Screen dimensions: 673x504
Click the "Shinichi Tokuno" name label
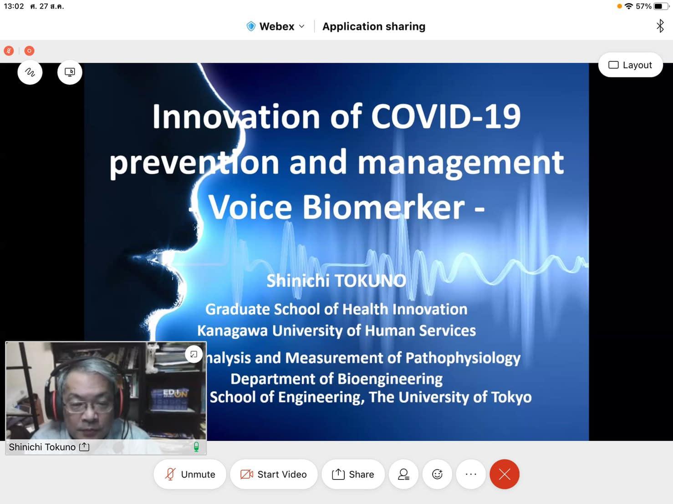[x=42, y=447]
